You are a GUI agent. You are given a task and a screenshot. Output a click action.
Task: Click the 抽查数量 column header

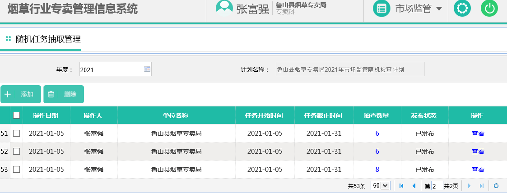[x=377, y=115]
